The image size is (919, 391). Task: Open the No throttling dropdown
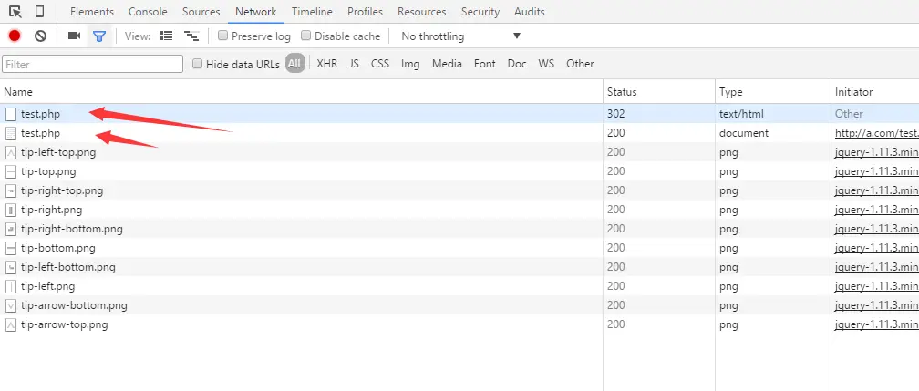[460, 36]
